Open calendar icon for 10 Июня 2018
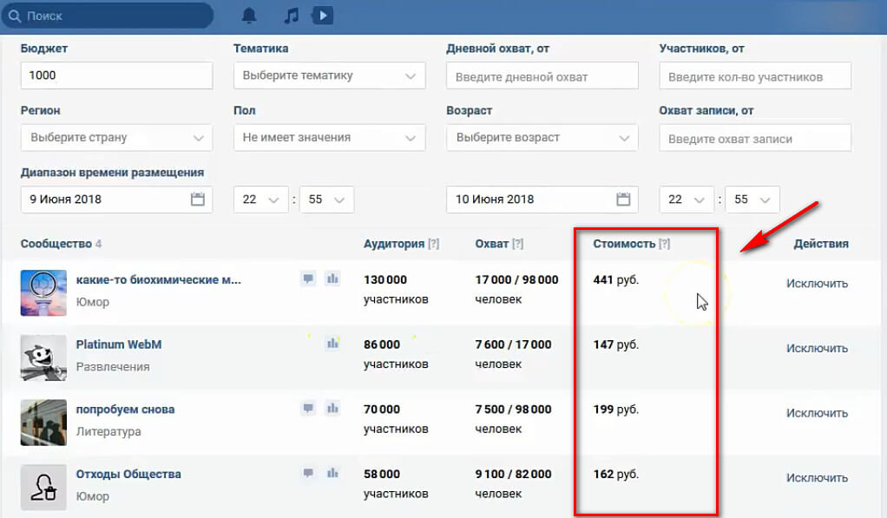 [623, 200]
